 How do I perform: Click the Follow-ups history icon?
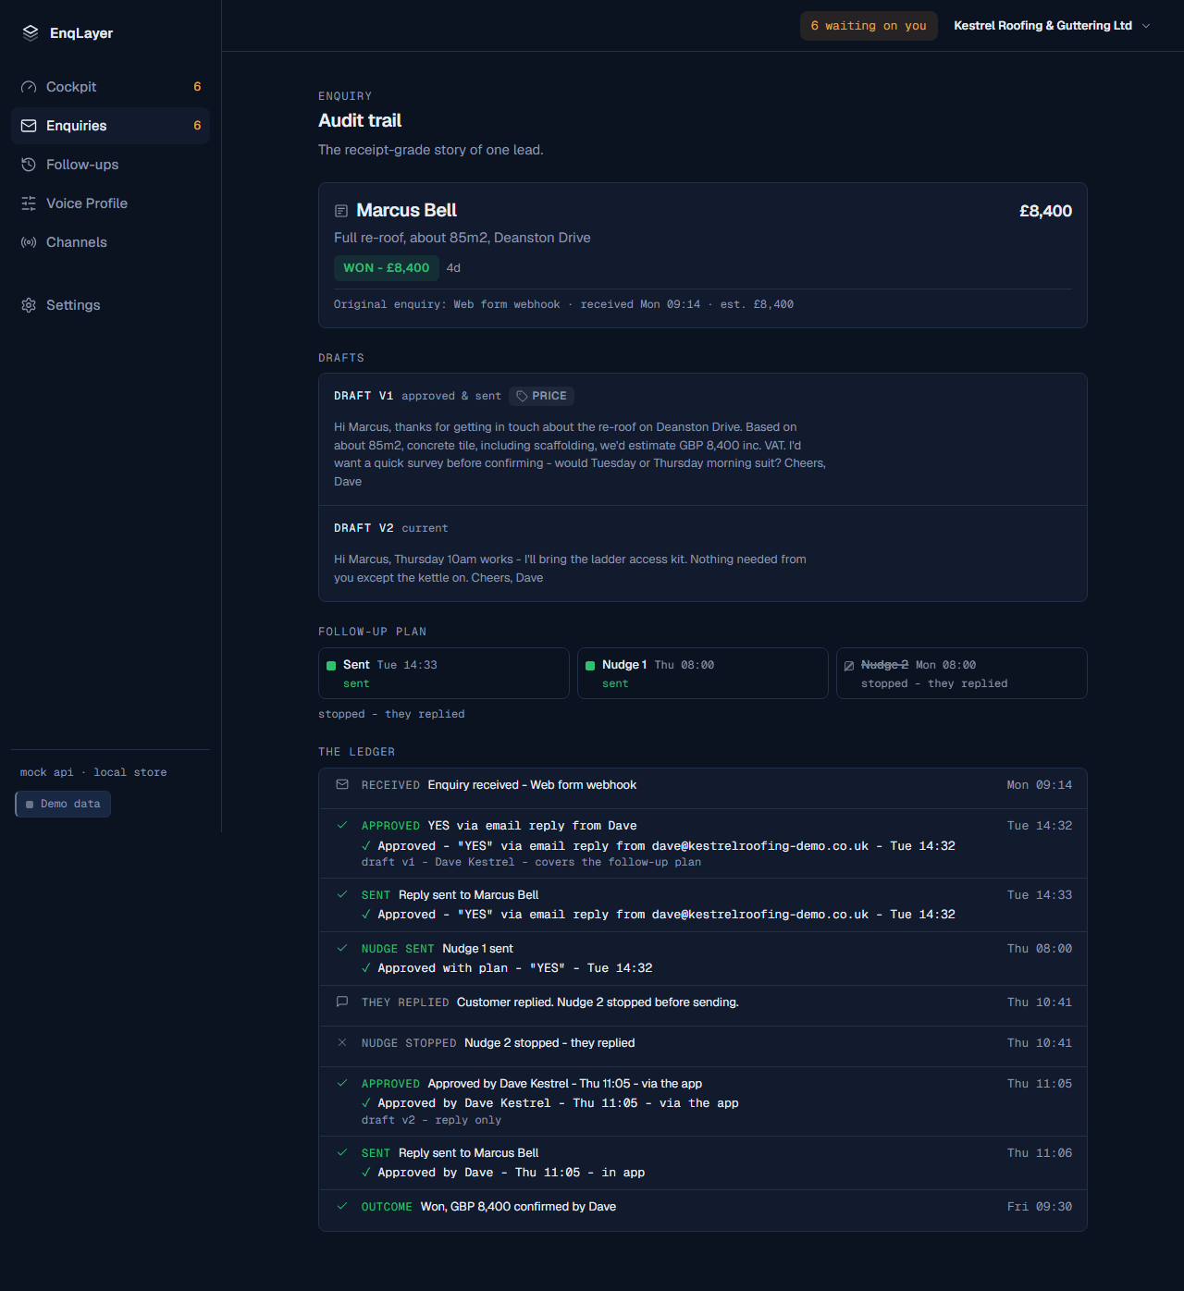pos(29,165)
